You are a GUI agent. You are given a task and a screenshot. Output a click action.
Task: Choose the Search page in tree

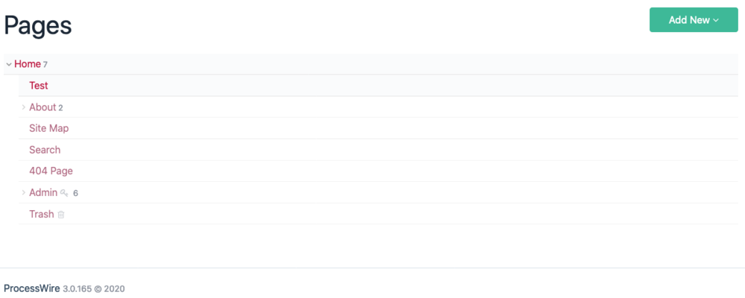pyautogui.click(x=45, y=150)
